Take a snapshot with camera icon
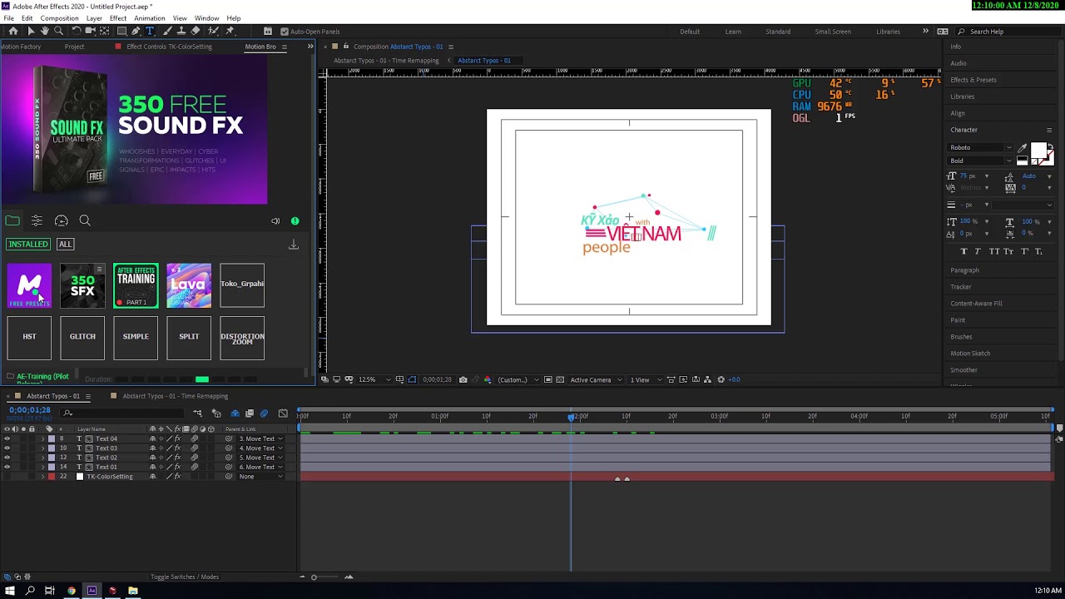This screenshot has height=599, width=1065. coord(463,379)
